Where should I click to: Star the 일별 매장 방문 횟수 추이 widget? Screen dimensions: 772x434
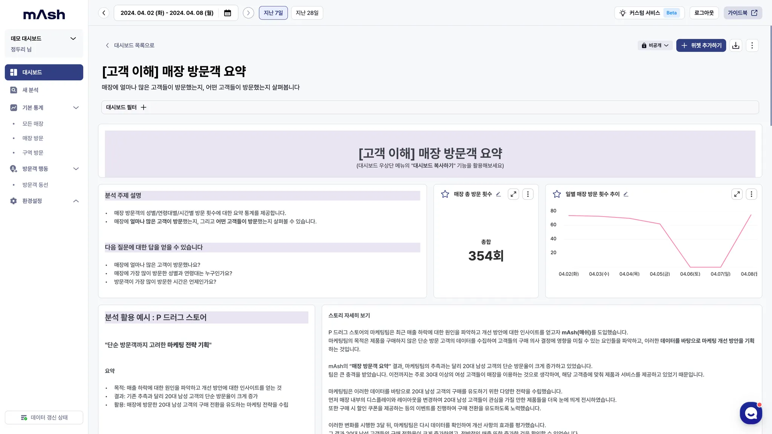pyautogui.click(x=556, y=194)
